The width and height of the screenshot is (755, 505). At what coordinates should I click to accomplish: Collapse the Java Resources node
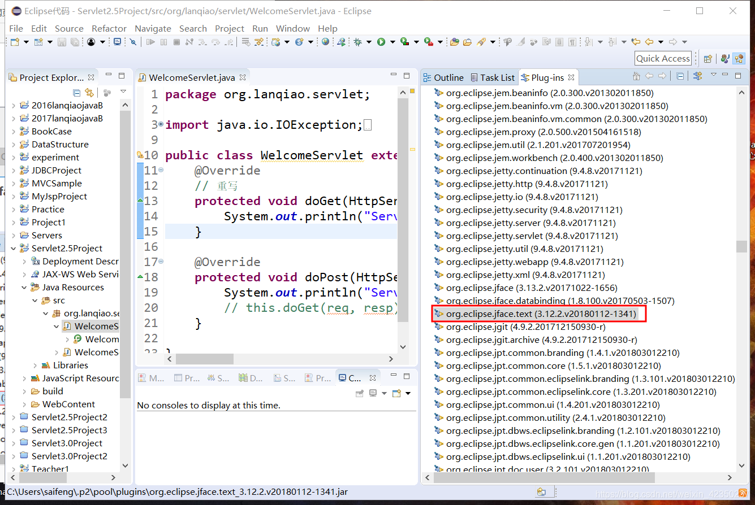25,288
